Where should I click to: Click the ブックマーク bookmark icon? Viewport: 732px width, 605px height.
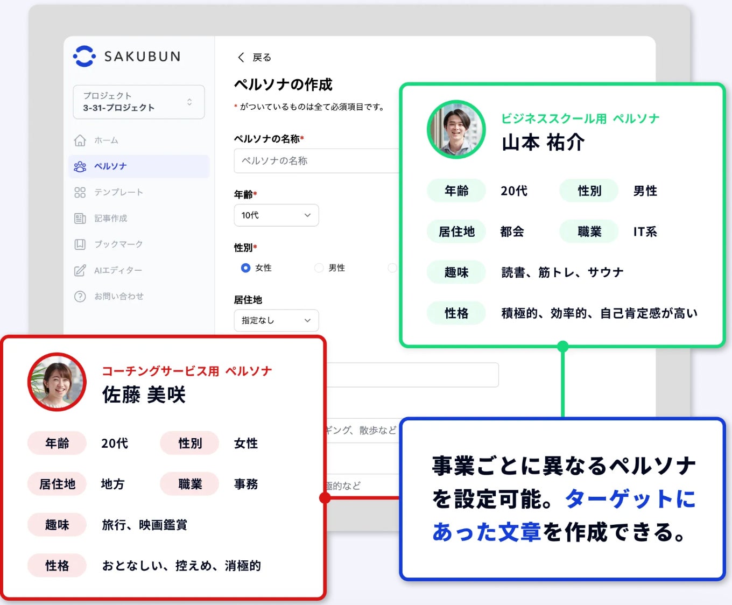coord(80,244)
